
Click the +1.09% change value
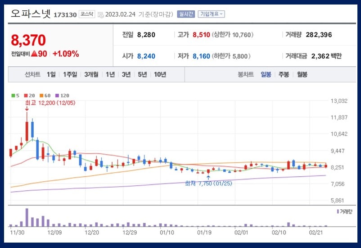(x=66, y=54)
